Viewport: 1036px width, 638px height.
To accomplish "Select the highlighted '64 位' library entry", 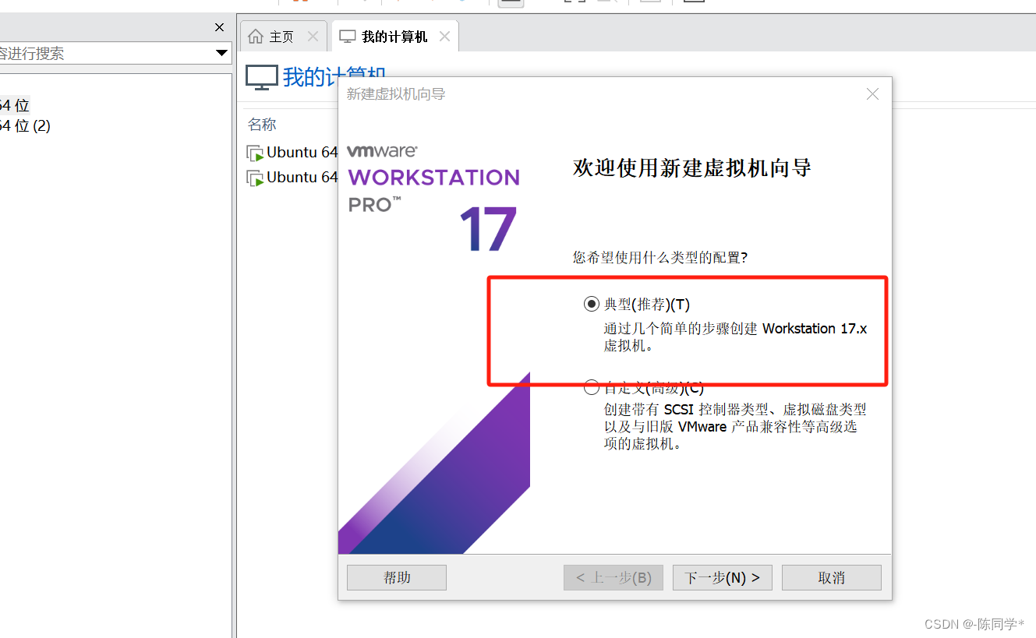I will 15,105.
